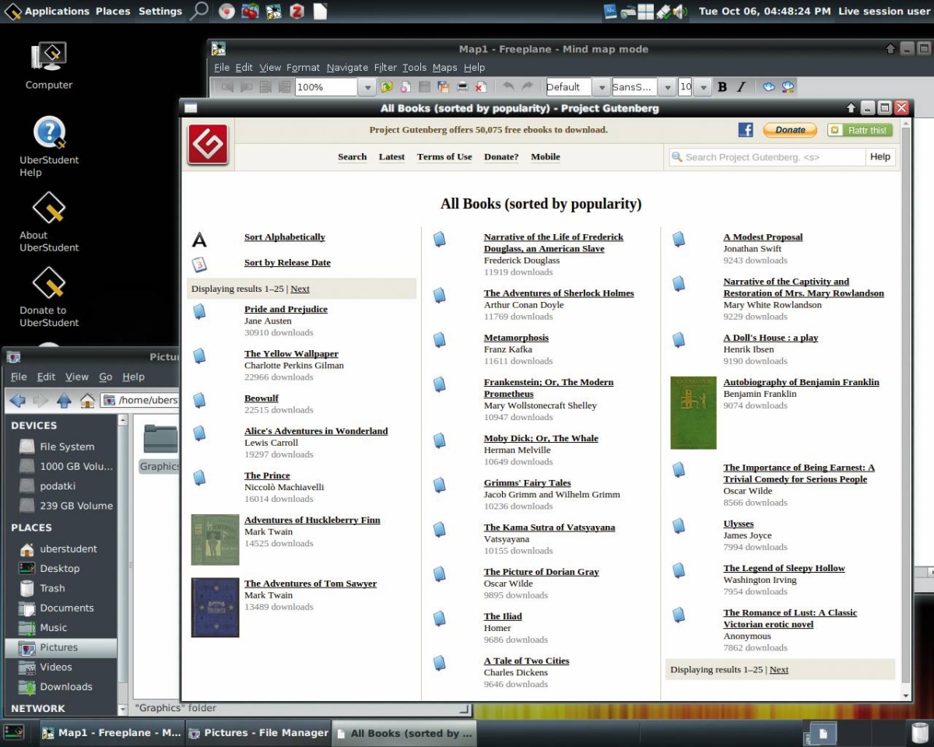Click the book icon beside Metamorphosis

click(x=439, y=340)
